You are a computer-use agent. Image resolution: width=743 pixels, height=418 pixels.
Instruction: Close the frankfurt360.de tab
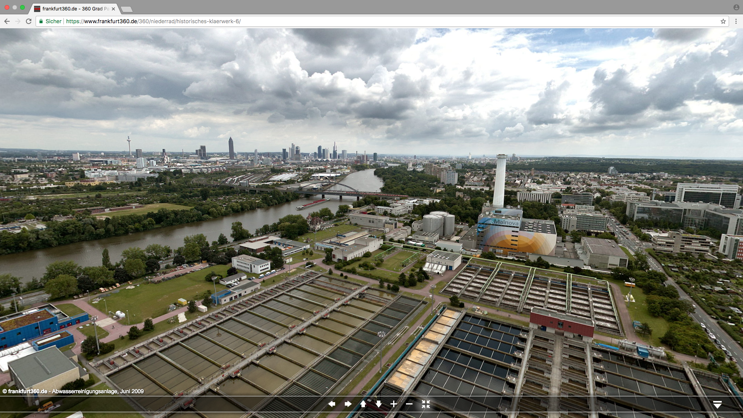tap(113, 9)
